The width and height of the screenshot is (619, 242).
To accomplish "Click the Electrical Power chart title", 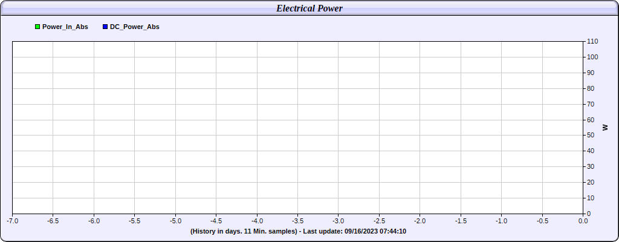I will point(309,8).
